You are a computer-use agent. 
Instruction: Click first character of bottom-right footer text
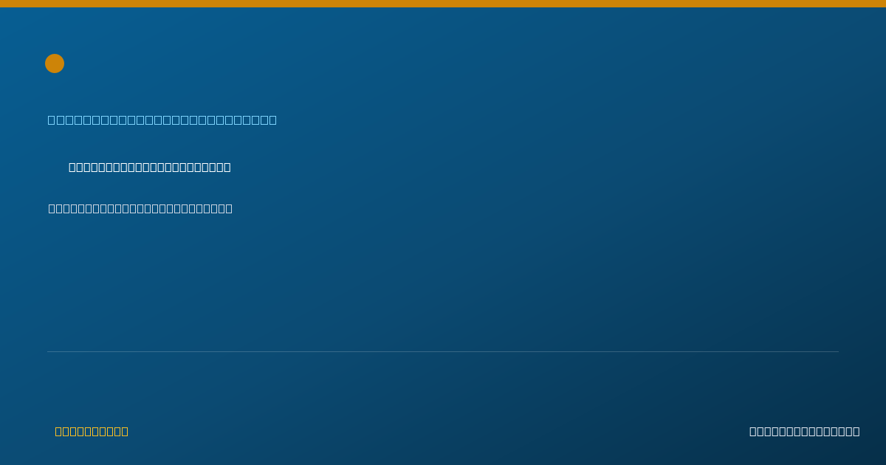[x=753, y=431]
